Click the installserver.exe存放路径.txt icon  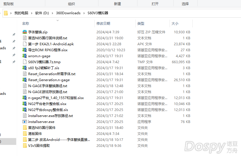pos(24,116)
